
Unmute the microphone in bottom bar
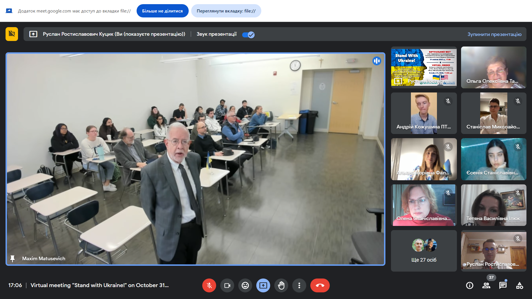point(209,285)
